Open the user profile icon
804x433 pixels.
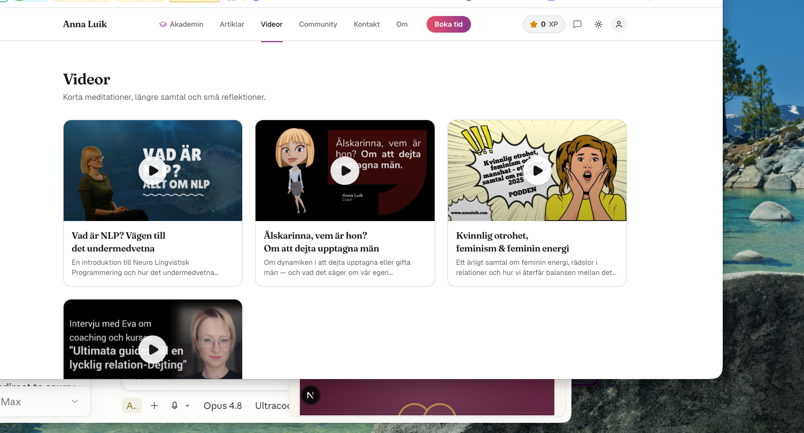click(619, 24)
